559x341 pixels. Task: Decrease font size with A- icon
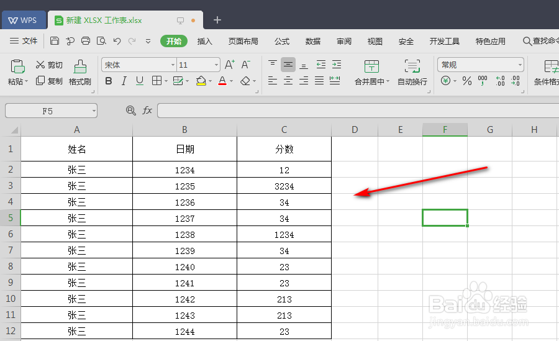245,65
